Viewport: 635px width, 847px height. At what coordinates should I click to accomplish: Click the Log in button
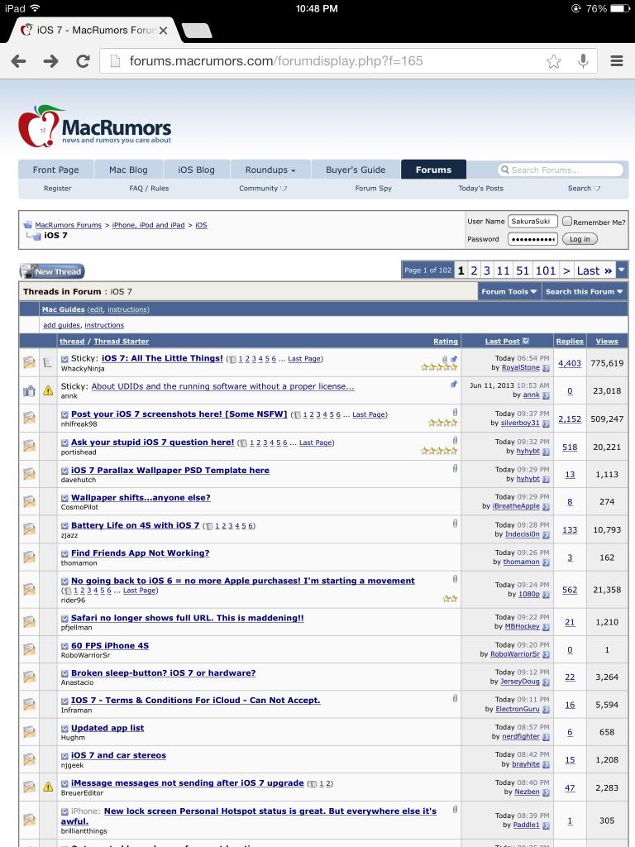pyautogui.click(x=580, y=239)
